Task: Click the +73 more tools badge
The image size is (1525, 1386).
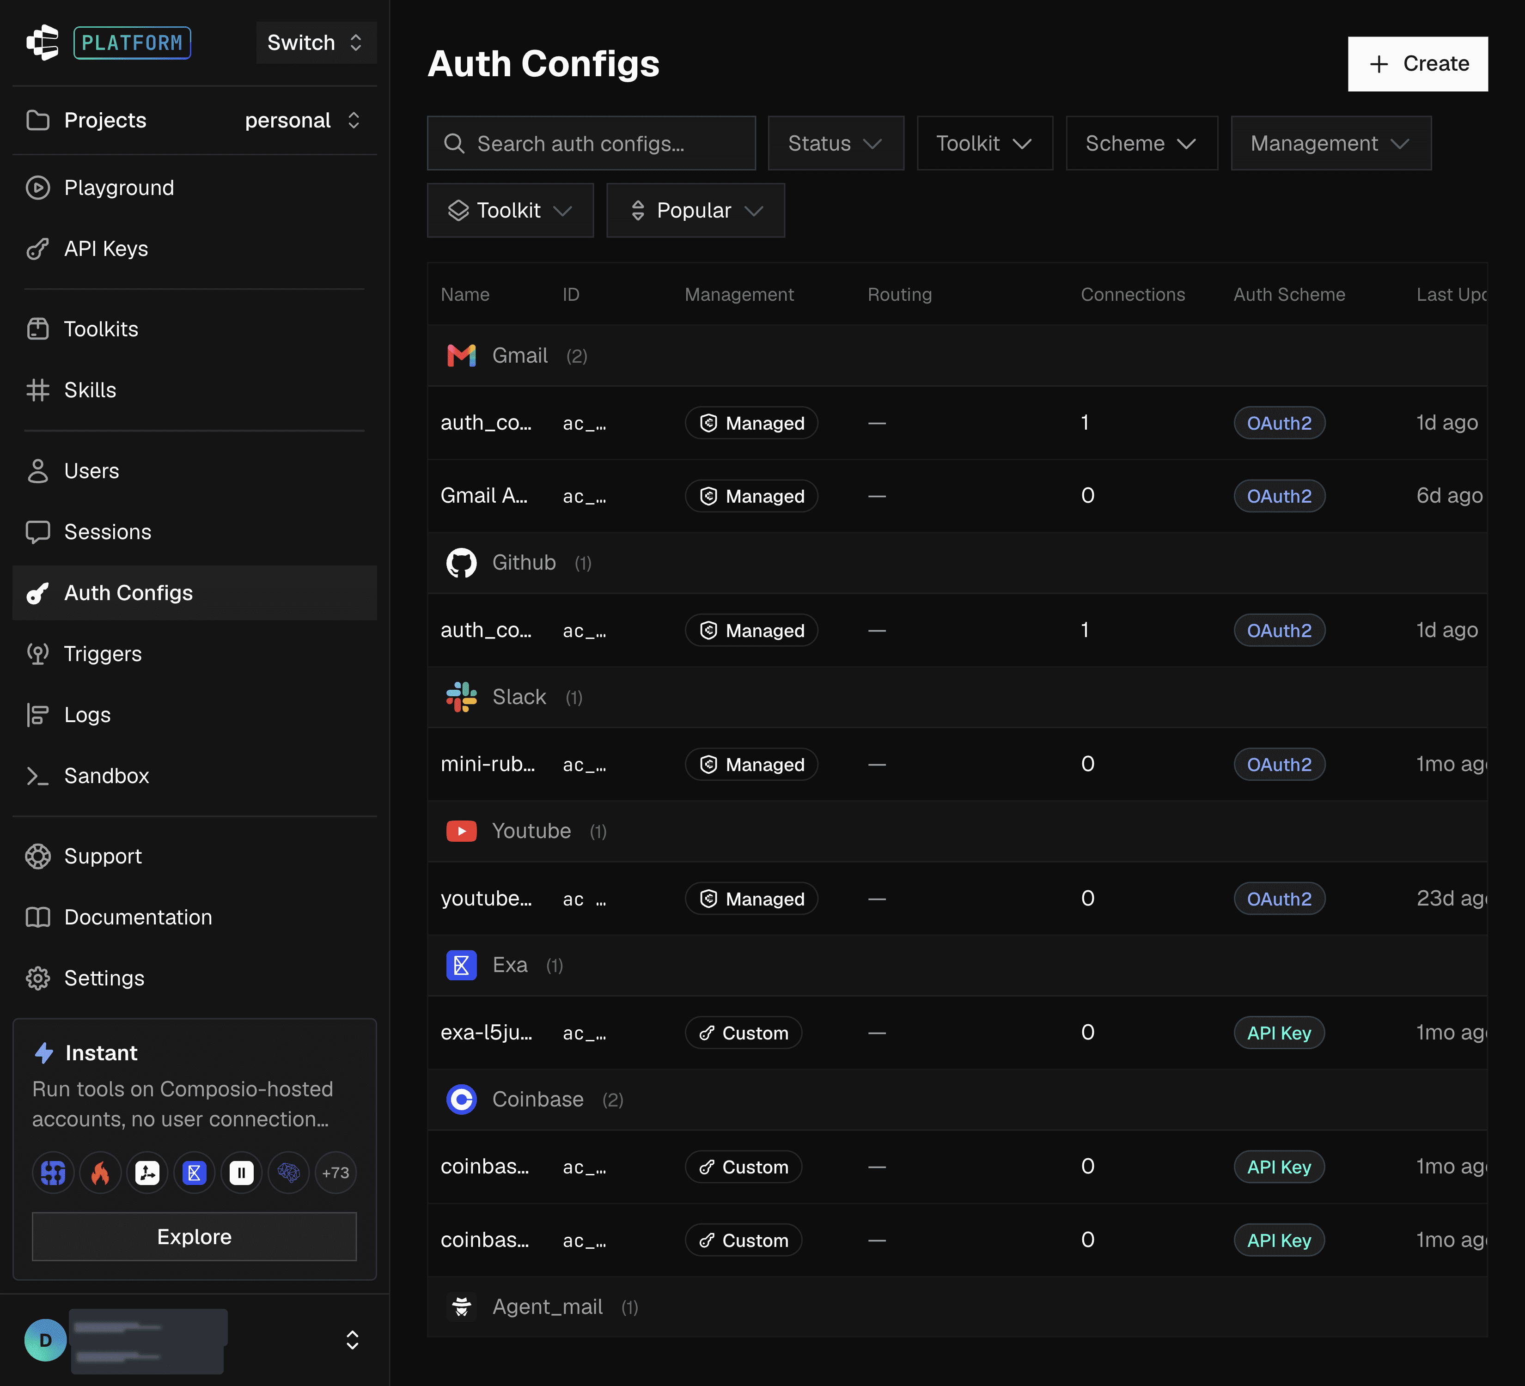Action: (x=336, y=1173)
